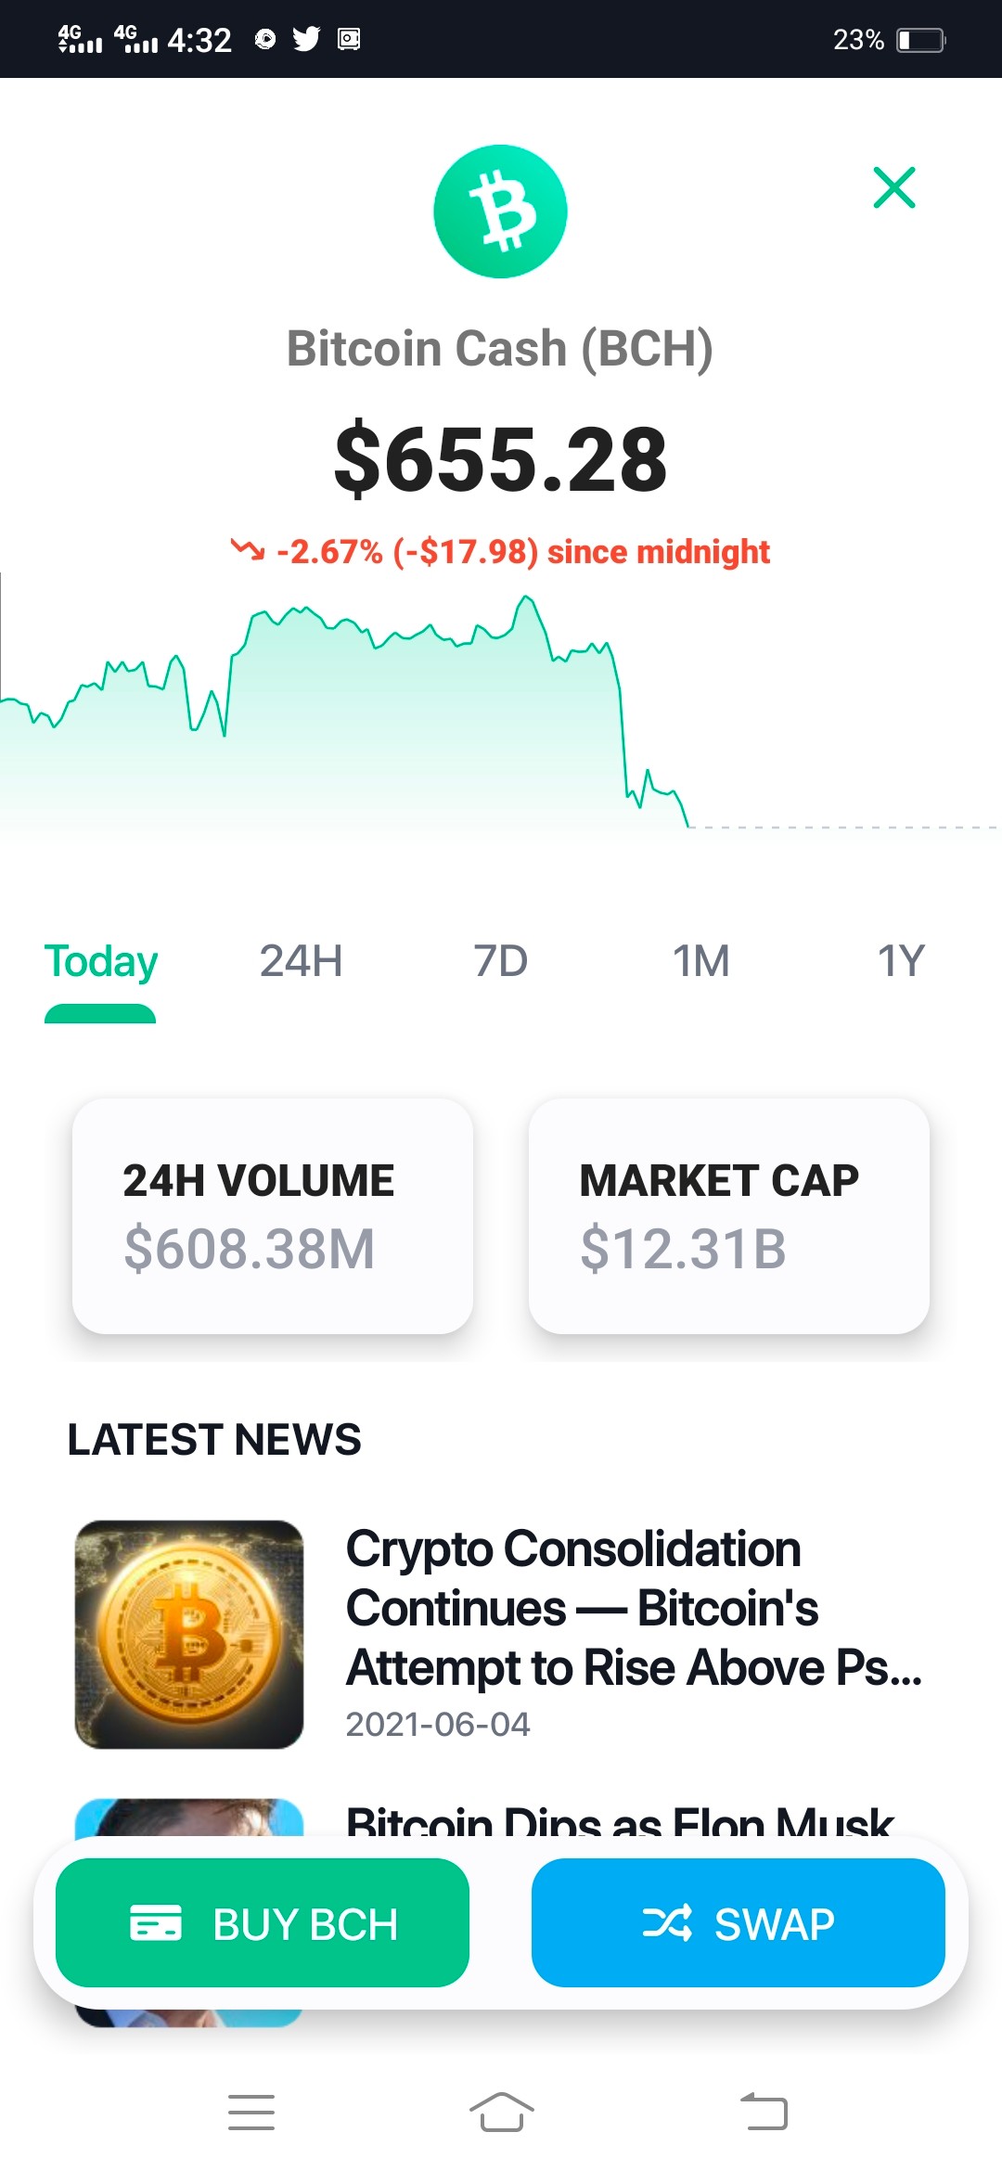Show the 1M price chart
1002x2171 pixels.
click(x=700, y=961)
